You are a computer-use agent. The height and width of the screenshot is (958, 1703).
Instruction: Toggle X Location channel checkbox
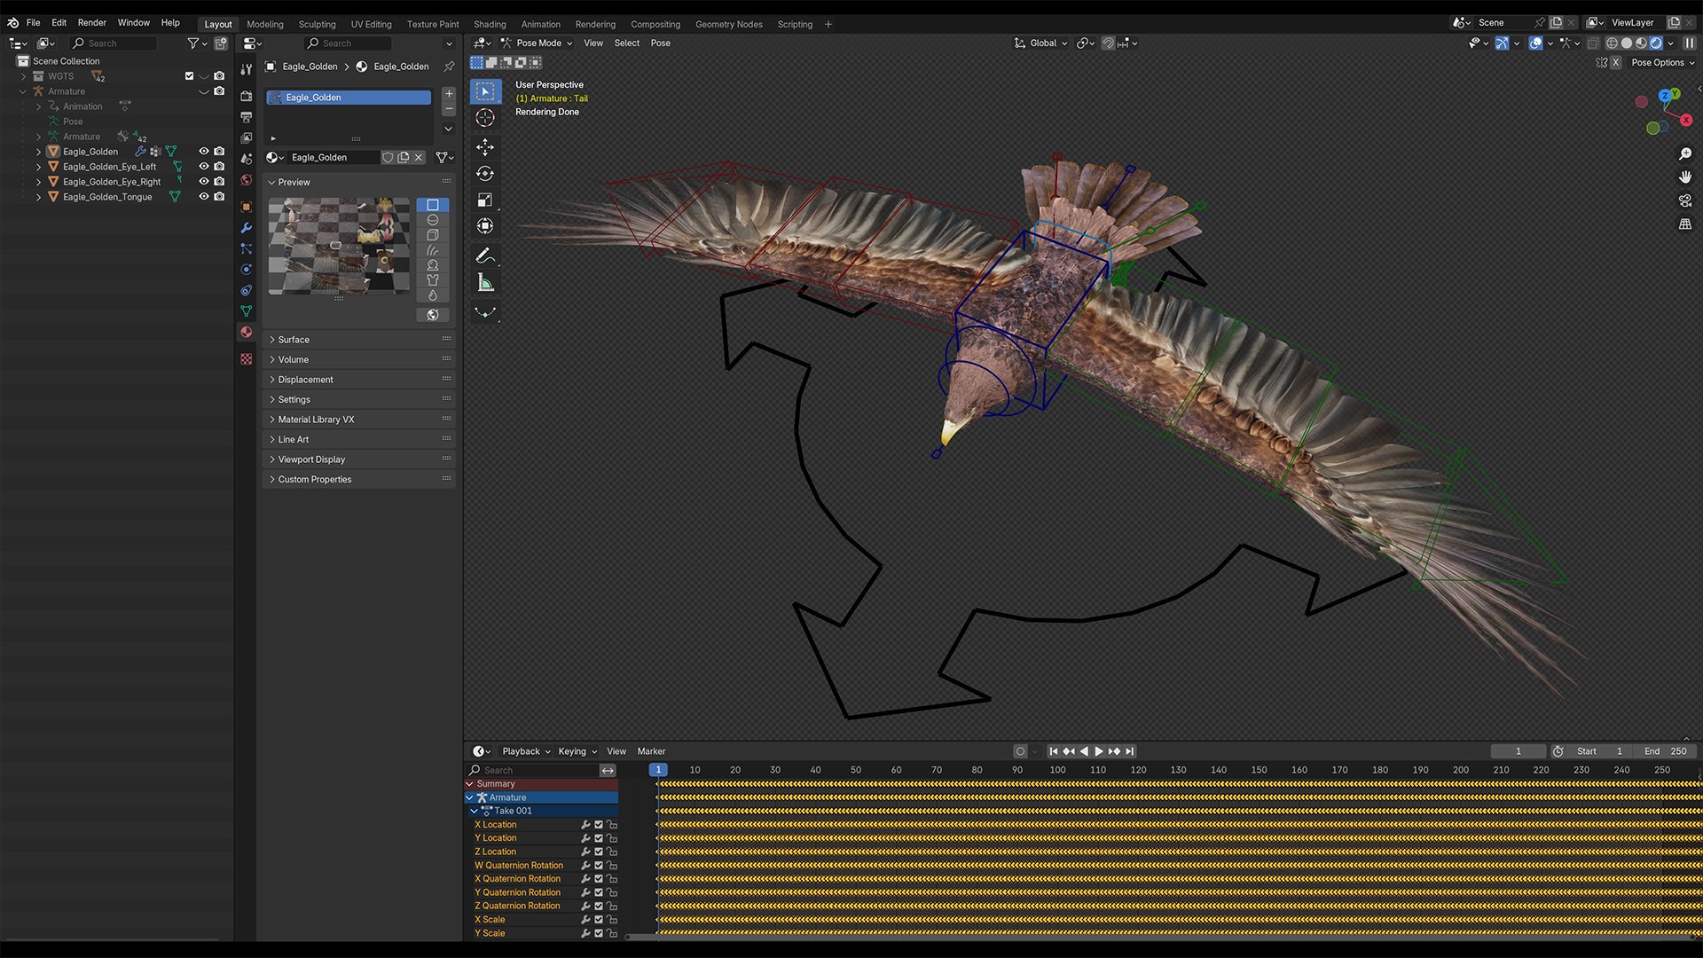(599, 825)
